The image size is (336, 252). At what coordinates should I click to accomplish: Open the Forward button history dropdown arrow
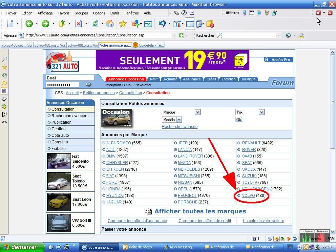[53, 24]
